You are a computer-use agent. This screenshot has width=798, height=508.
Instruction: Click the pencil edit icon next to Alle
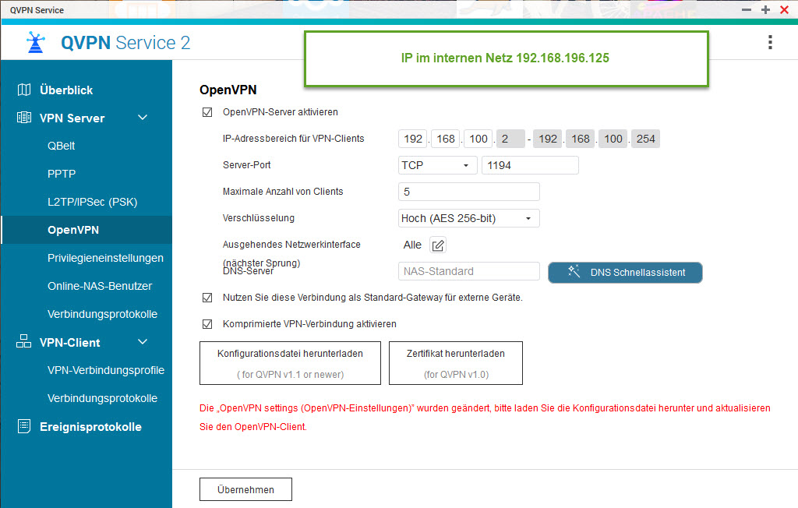click(x=437, y=245)
